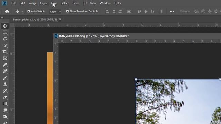Open the Help menu

tap(117, 3)
